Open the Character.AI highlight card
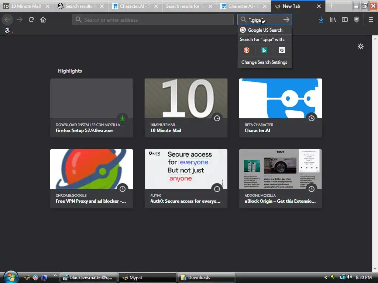Viewport: 378px width, 283px height. pyautogui.click(x=281, y=108)
